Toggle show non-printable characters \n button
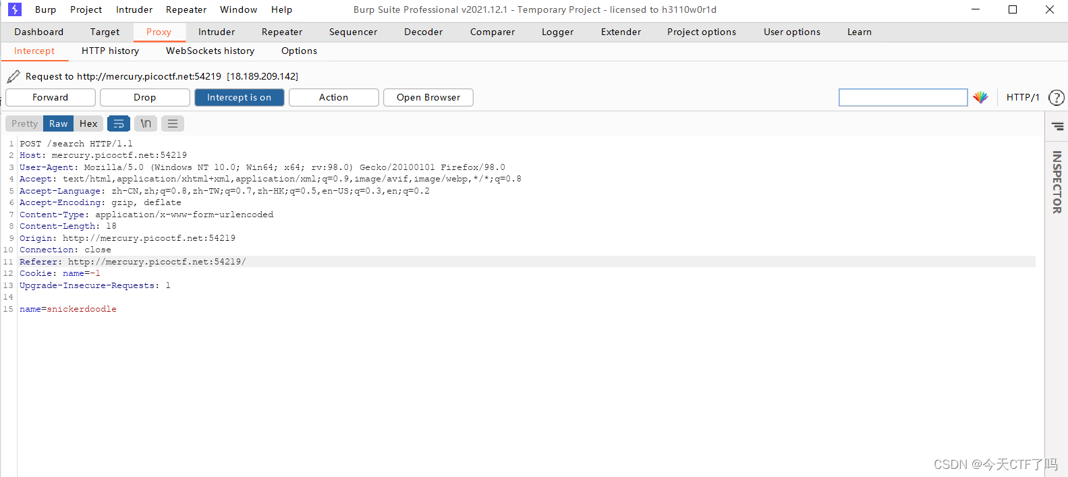The height and width of the screenshot is (477, 1068). (x=146, y=123)
